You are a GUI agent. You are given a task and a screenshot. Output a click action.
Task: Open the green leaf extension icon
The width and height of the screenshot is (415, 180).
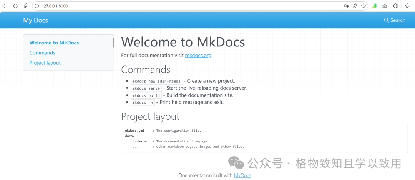(374, 6)
